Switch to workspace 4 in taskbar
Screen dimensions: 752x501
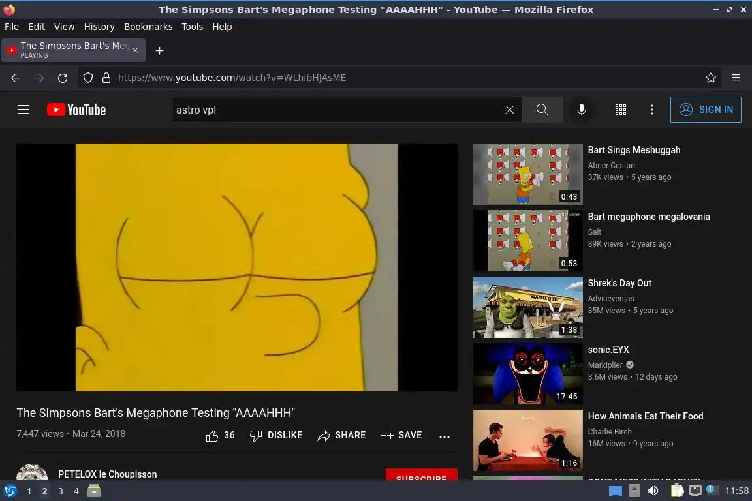coord(76,491)
